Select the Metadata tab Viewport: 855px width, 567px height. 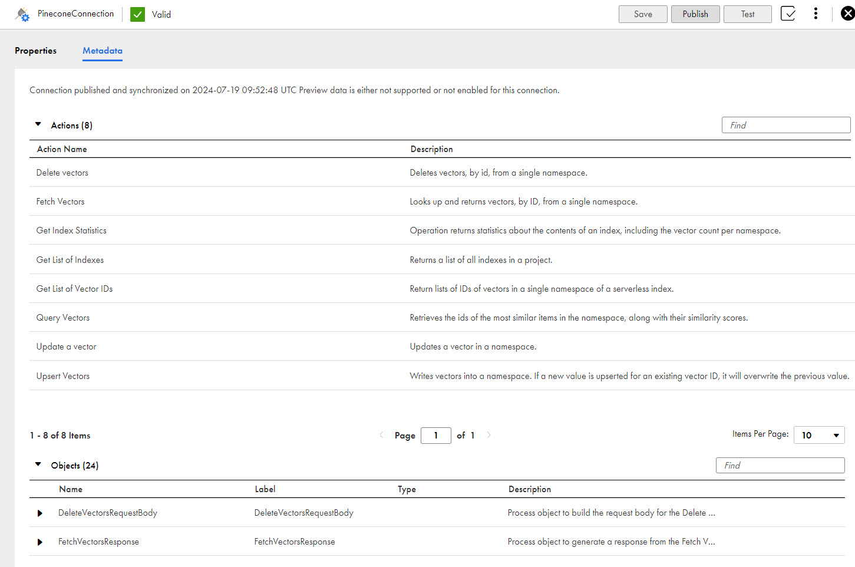click(x=103, y=51)
